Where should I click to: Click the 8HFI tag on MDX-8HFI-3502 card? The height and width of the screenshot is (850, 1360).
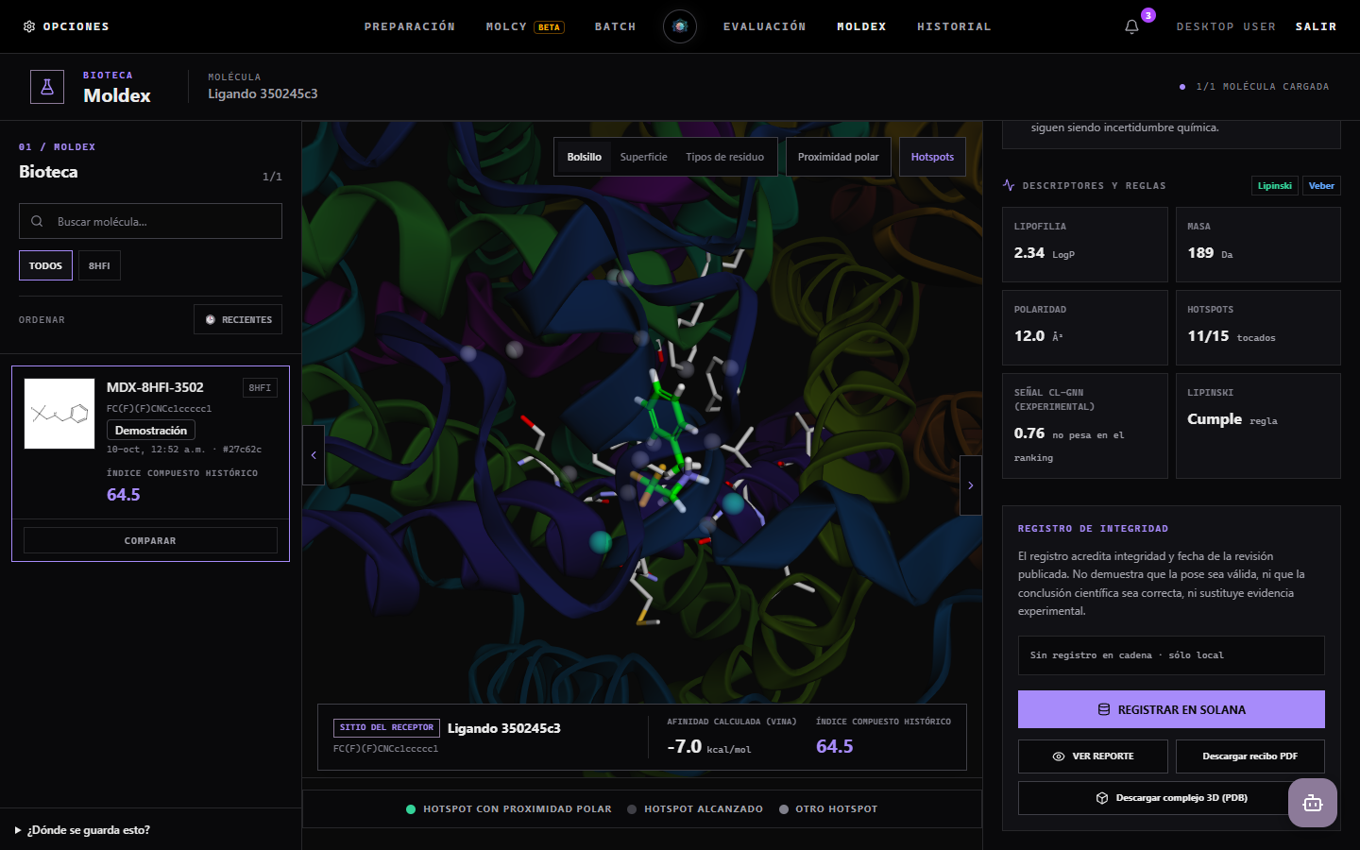pos(260,387)
